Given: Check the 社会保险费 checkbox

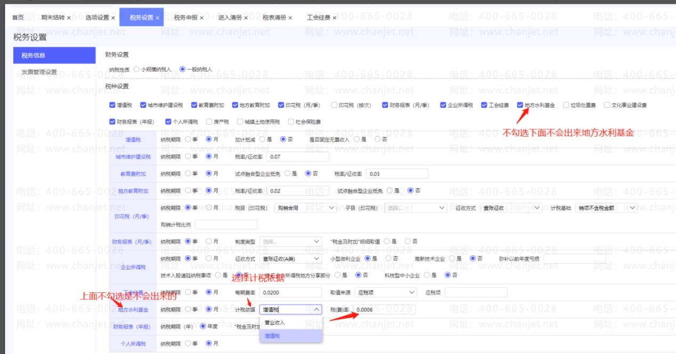Looking at the screenshot, I should pyautogui.click(x=291, y=122).
